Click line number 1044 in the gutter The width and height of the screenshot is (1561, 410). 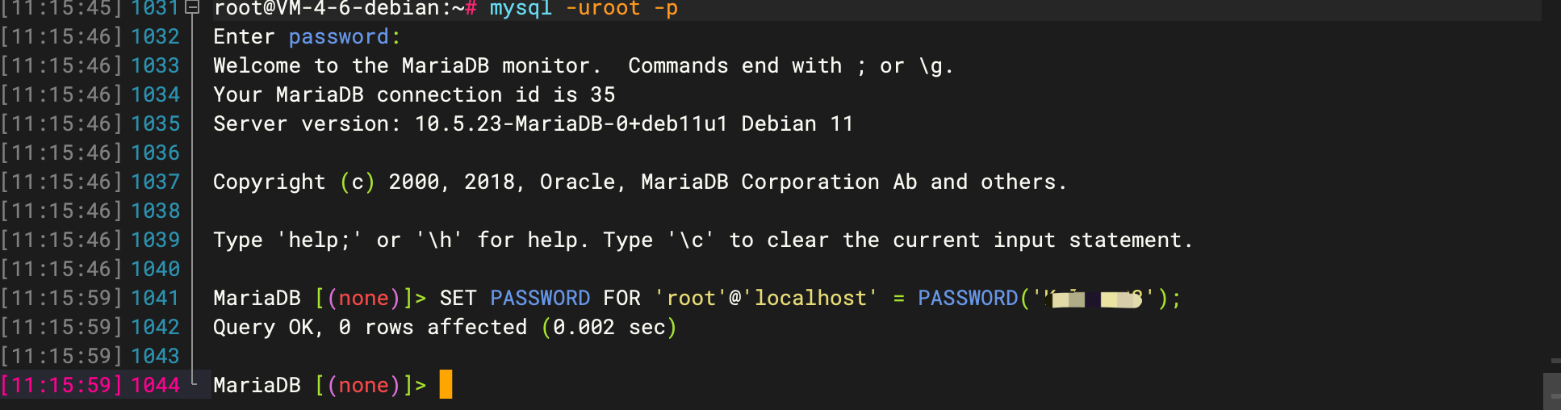pos(156,385)
